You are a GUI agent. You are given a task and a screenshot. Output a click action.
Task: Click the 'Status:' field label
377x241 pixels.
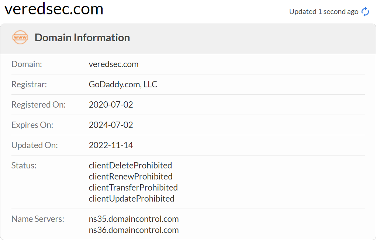(x=24, y=165)
